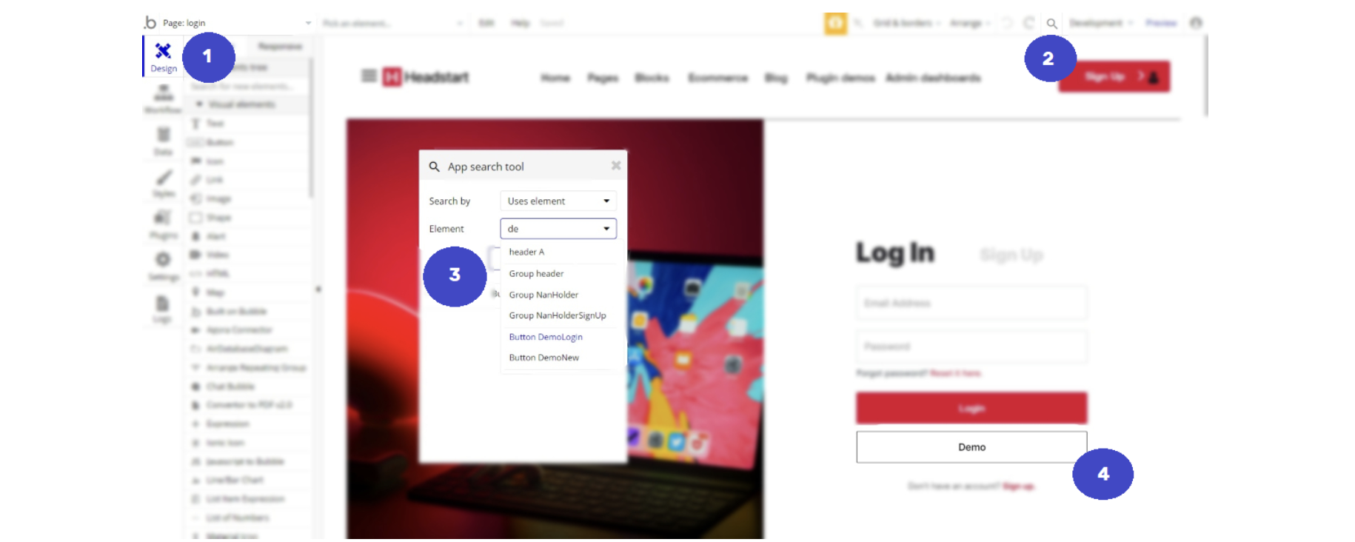This screenshot has width=1355, height=542.
Task: Close the App search tool dialog
Action: pos(615,166)
